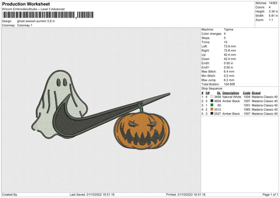Image resolution: width=280 pixels, height=198 pixels.
Task: Click the Width value "5.81 in"
Action: [x=273, y=16]
